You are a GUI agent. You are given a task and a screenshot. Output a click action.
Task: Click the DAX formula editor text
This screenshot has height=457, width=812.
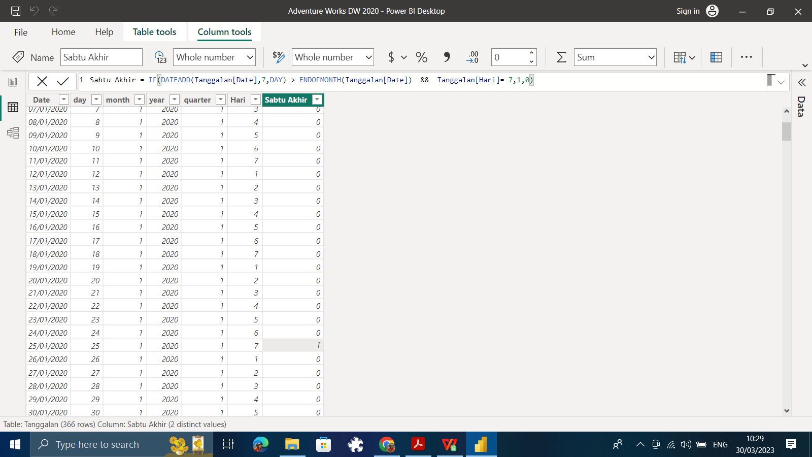(x=311, y=80)
